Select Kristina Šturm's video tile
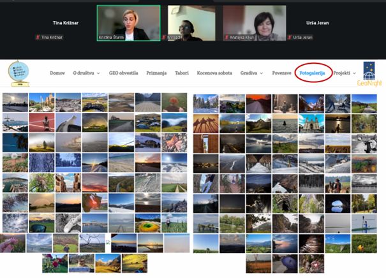Screen dimensions: 386x278 point(128,23)
